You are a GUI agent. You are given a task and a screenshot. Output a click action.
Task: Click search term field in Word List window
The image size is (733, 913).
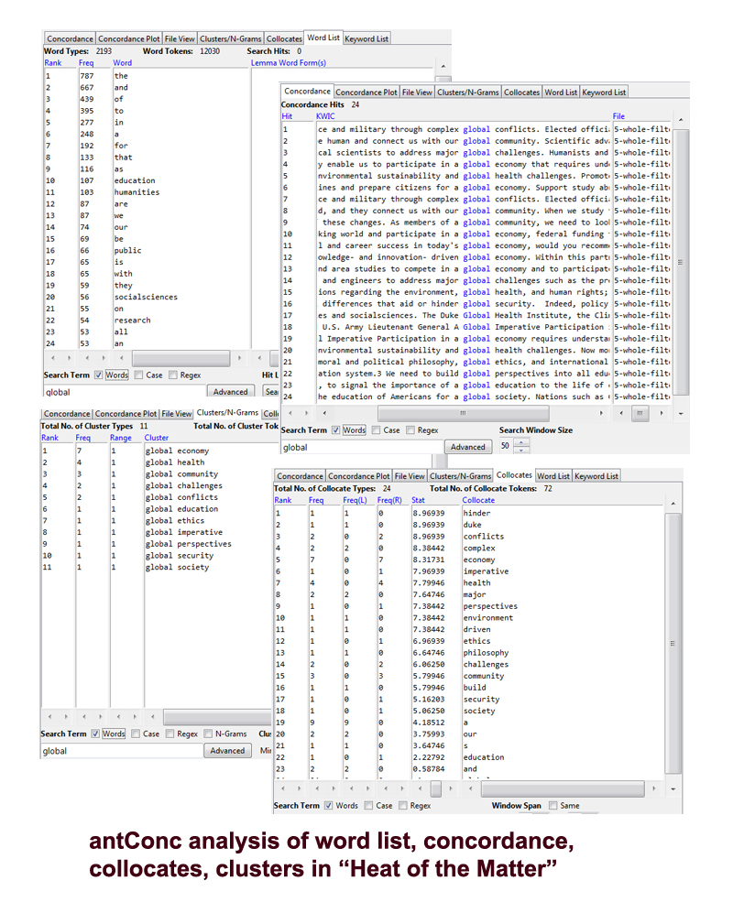tap(125, 392)
